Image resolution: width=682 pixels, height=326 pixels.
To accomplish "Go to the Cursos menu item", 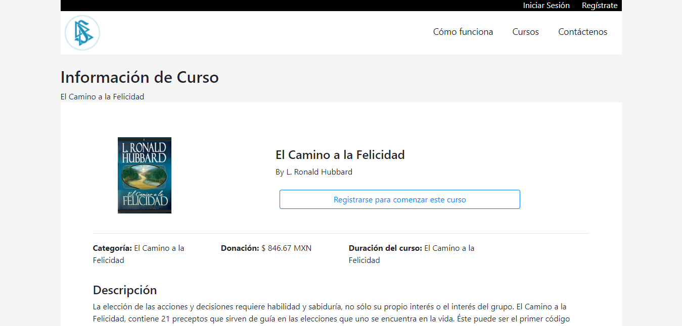I will click(x=525, y=32).
